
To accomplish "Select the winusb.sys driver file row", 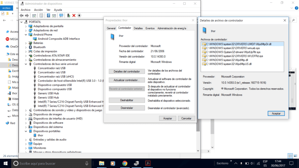I will tap(243, 48).
